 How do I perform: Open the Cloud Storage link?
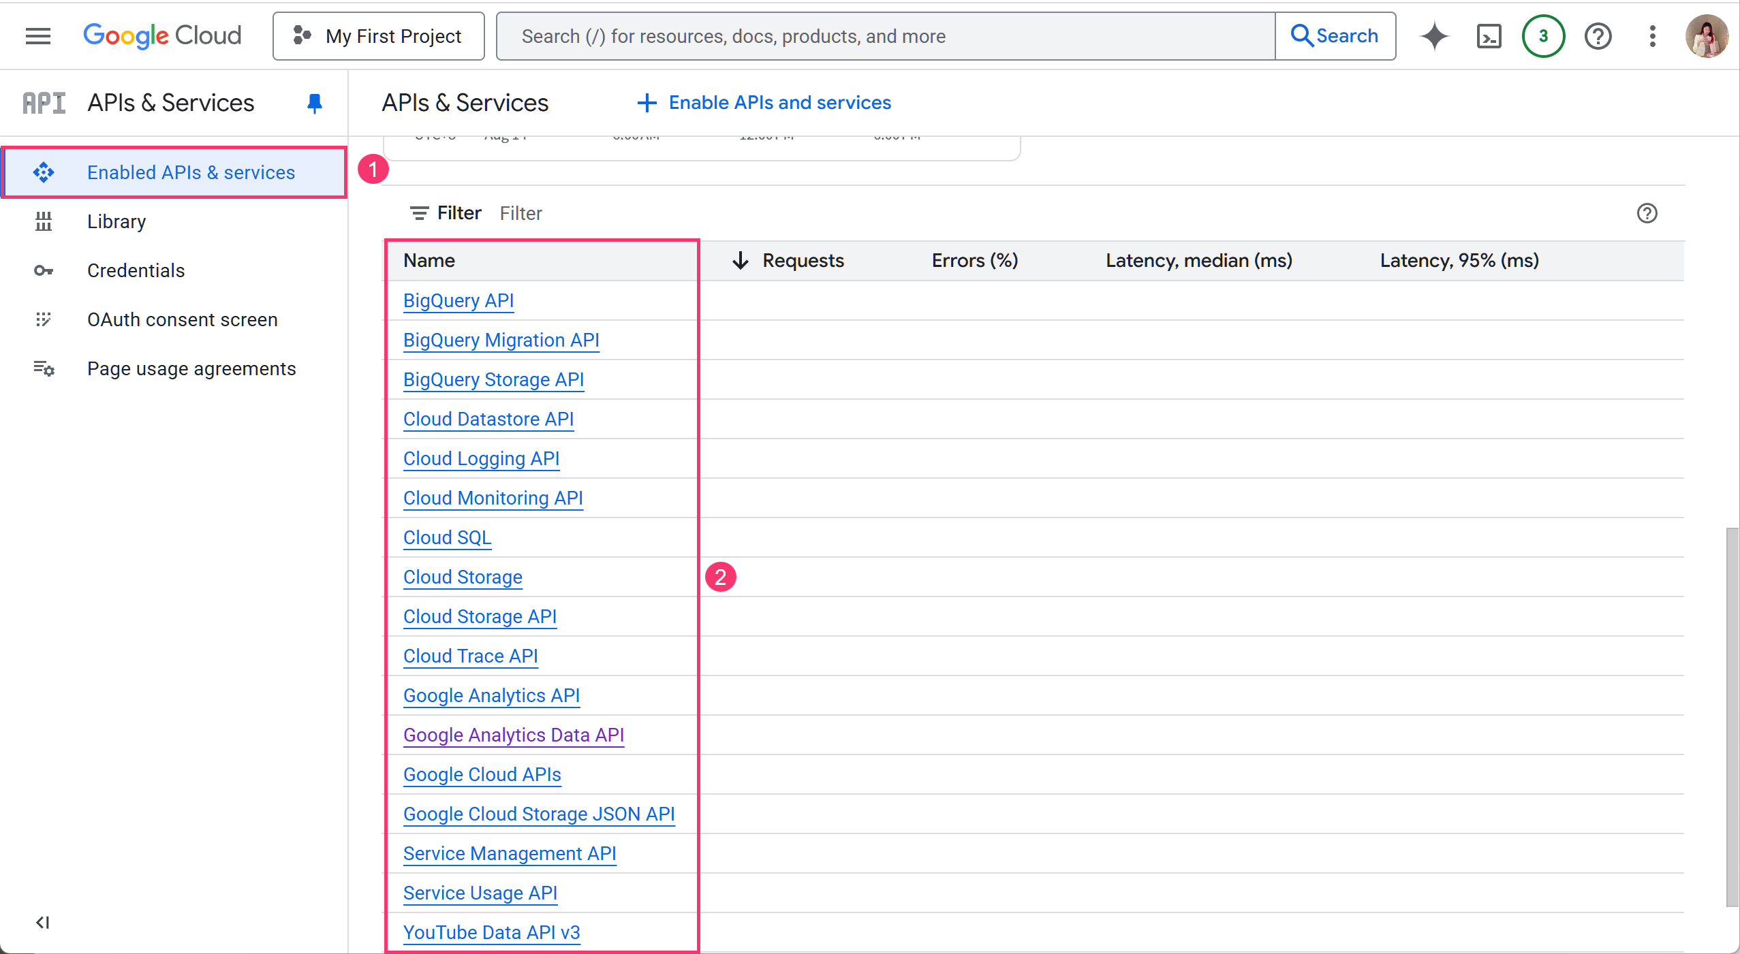(463, 577)
